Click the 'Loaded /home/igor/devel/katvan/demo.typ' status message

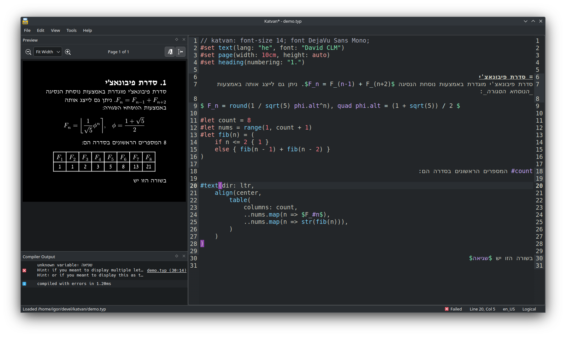pos(64,309)
